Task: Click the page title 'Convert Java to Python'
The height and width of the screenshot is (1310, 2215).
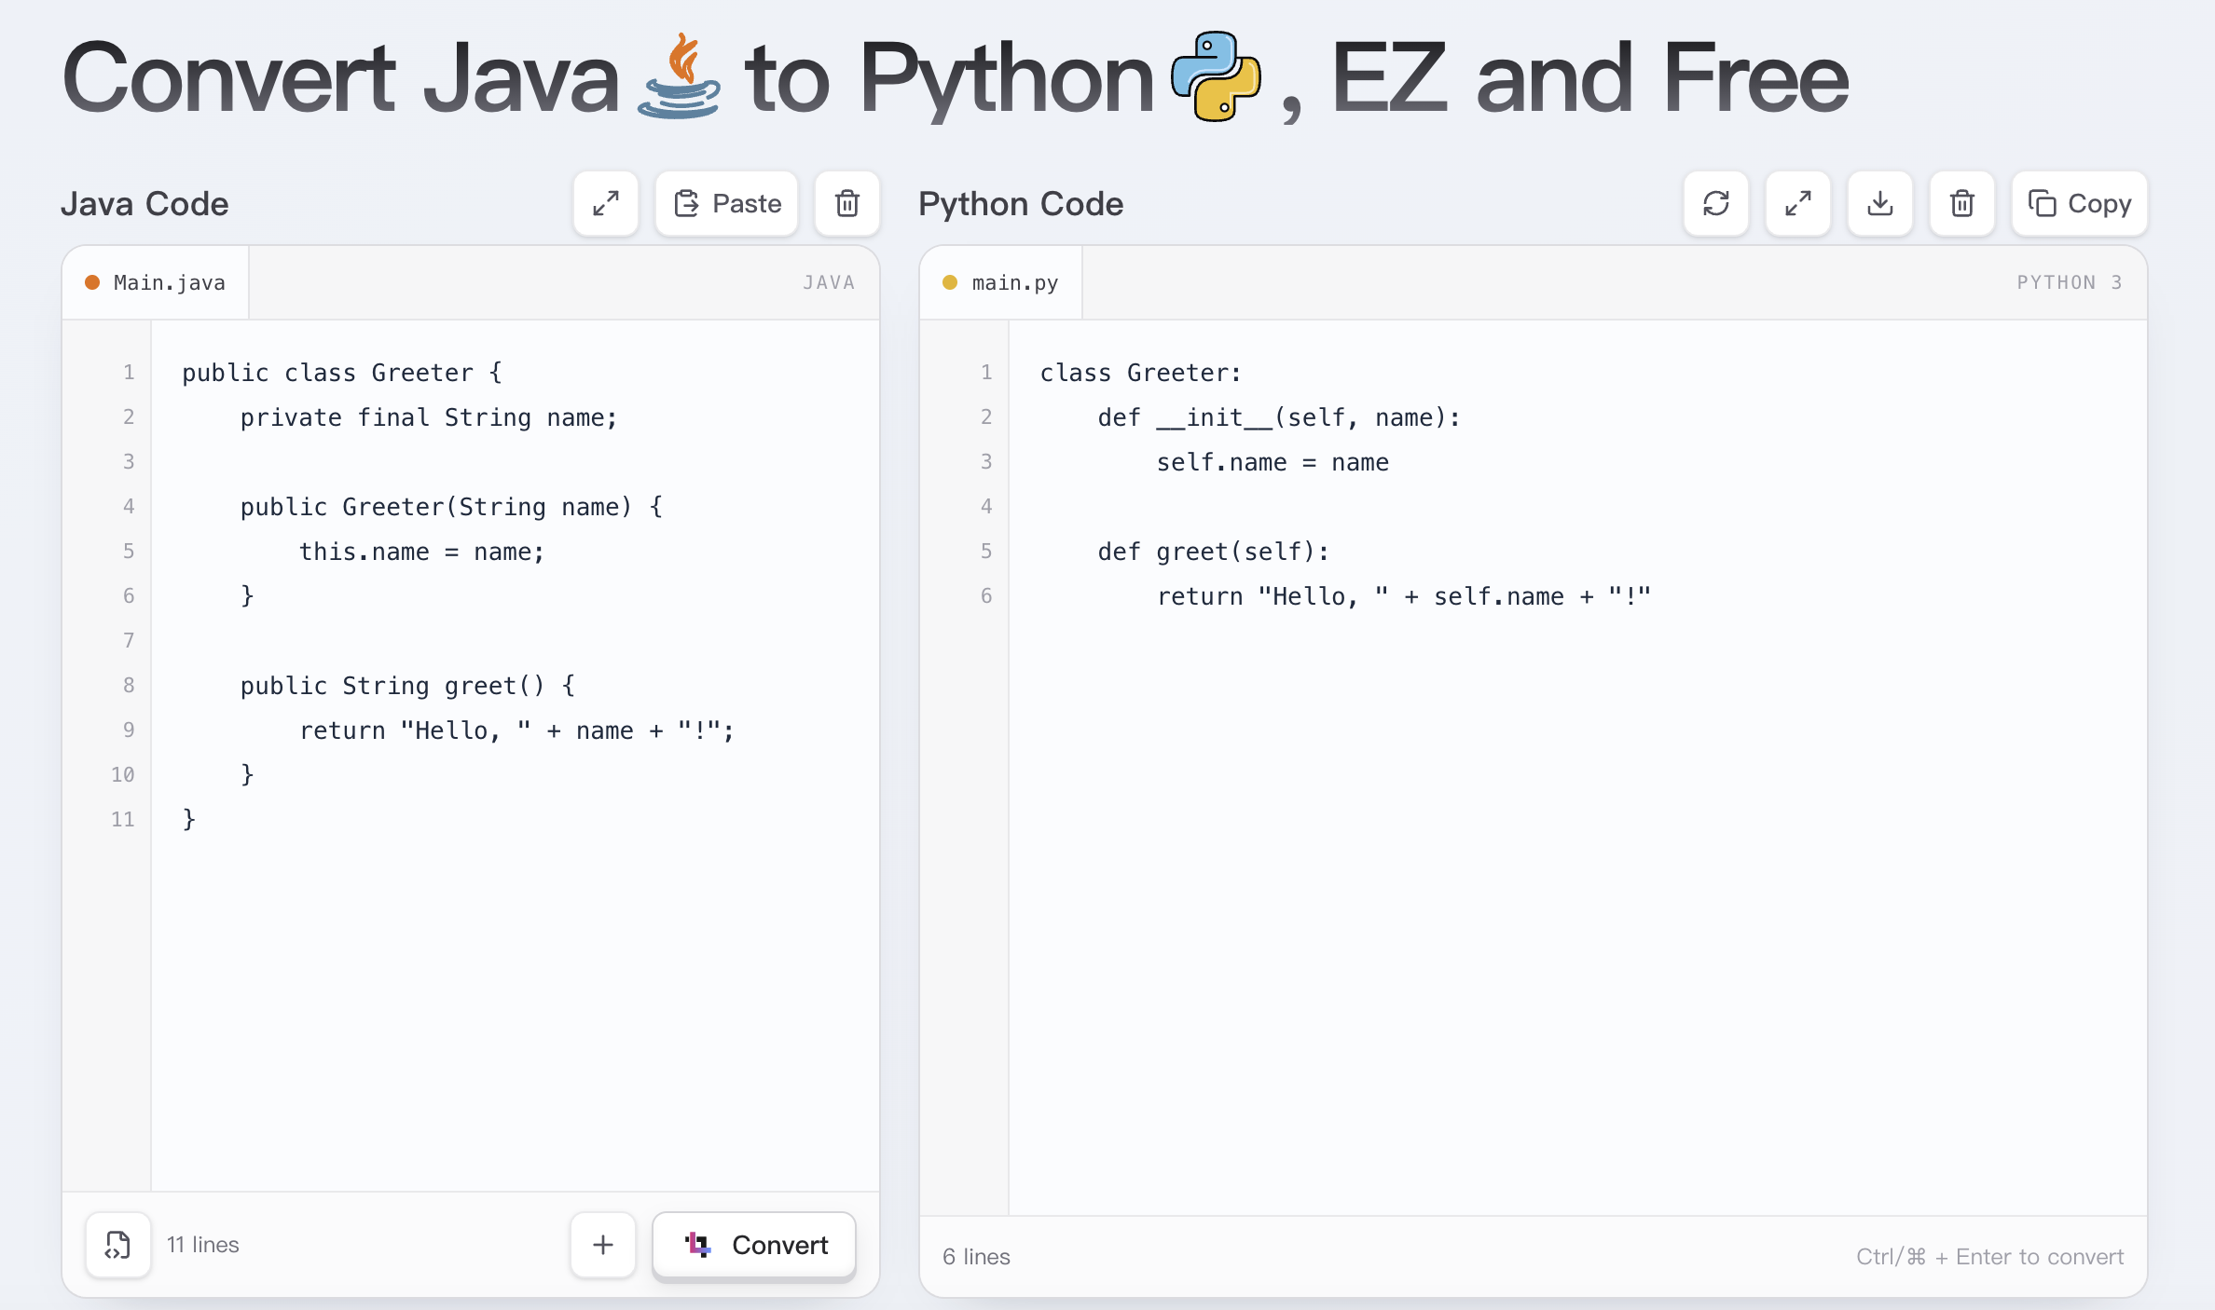Action: [x=955, y=76]
